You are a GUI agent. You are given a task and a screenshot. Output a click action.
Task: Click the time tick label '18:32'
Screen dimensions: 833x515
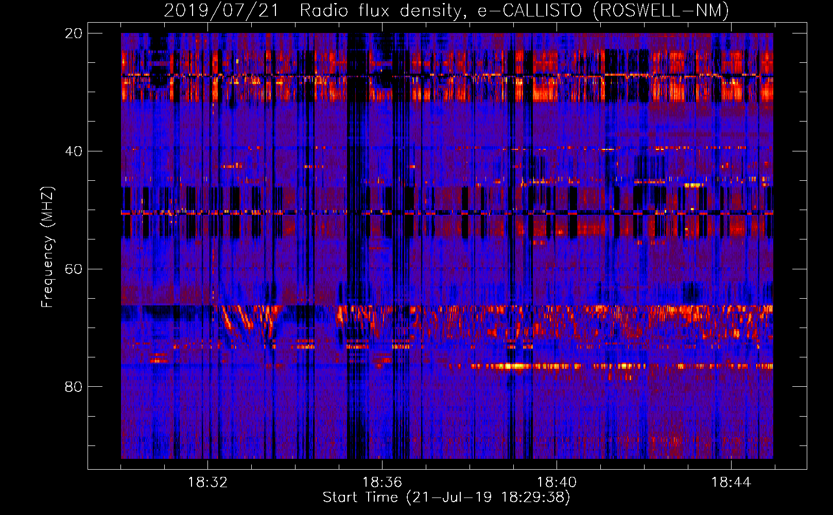tap(207, 483)
